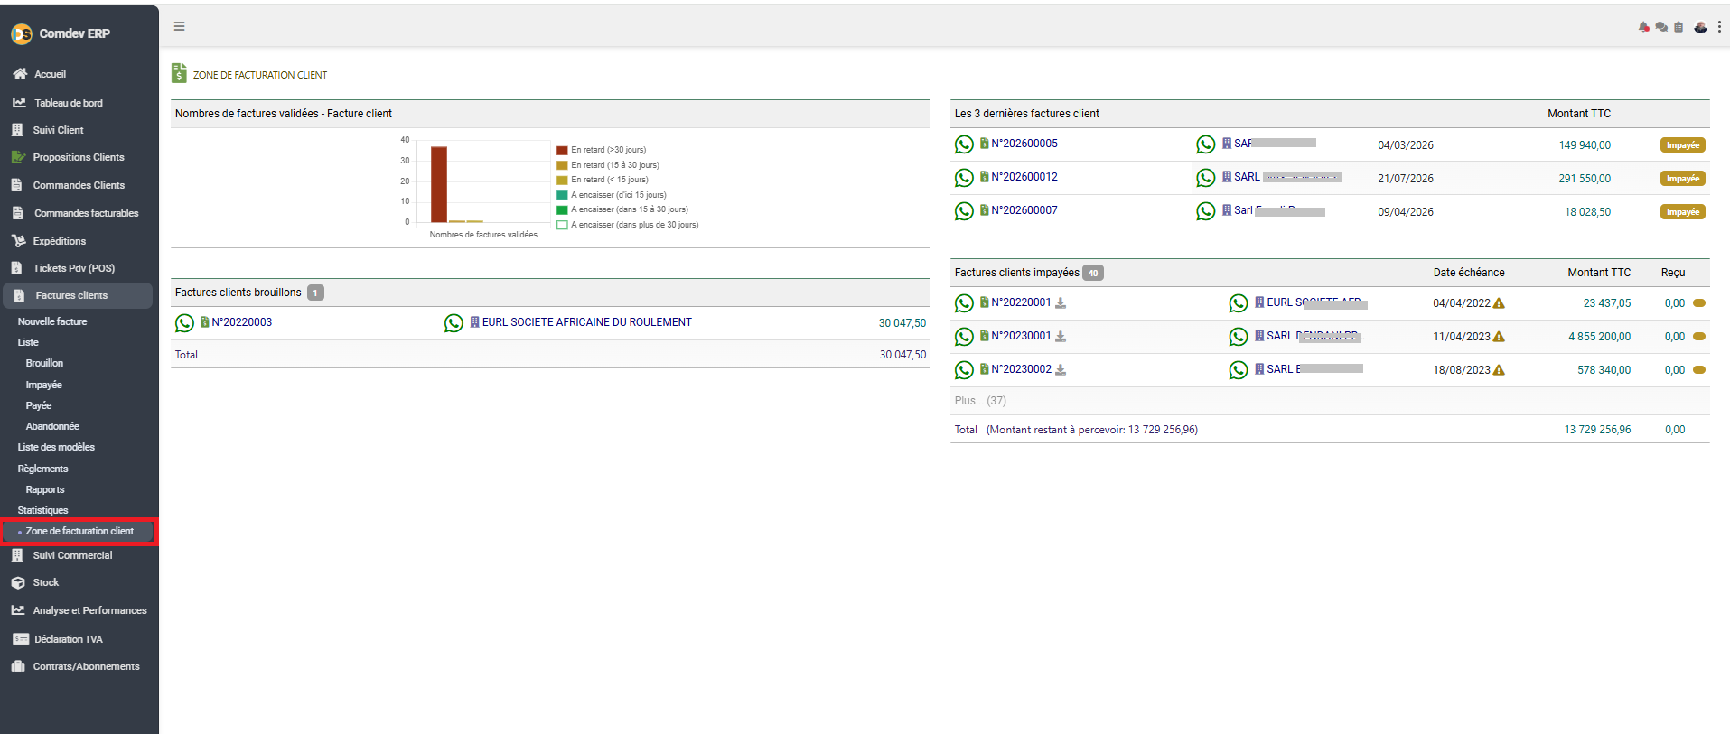Click WhatsApp icon beside draft N°20220003
Viewport: 1730px width, 734px height.
point(184,323)
